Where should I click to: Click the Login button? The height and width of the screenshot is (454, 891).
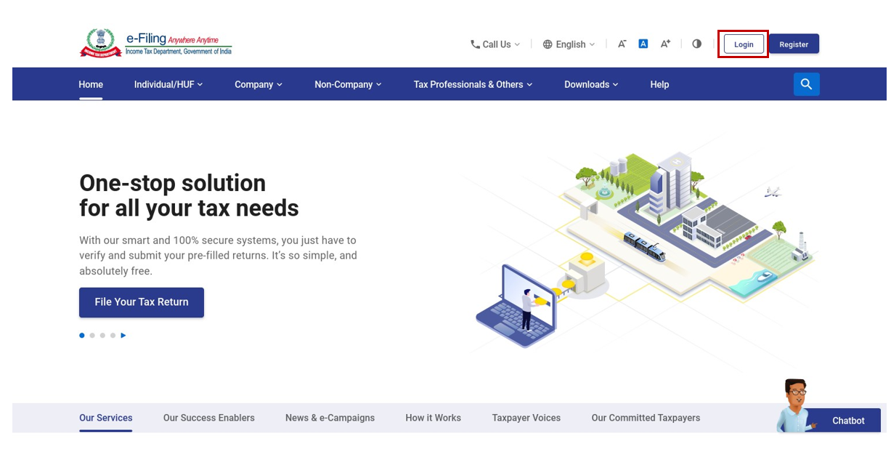(x=744, y=44)
